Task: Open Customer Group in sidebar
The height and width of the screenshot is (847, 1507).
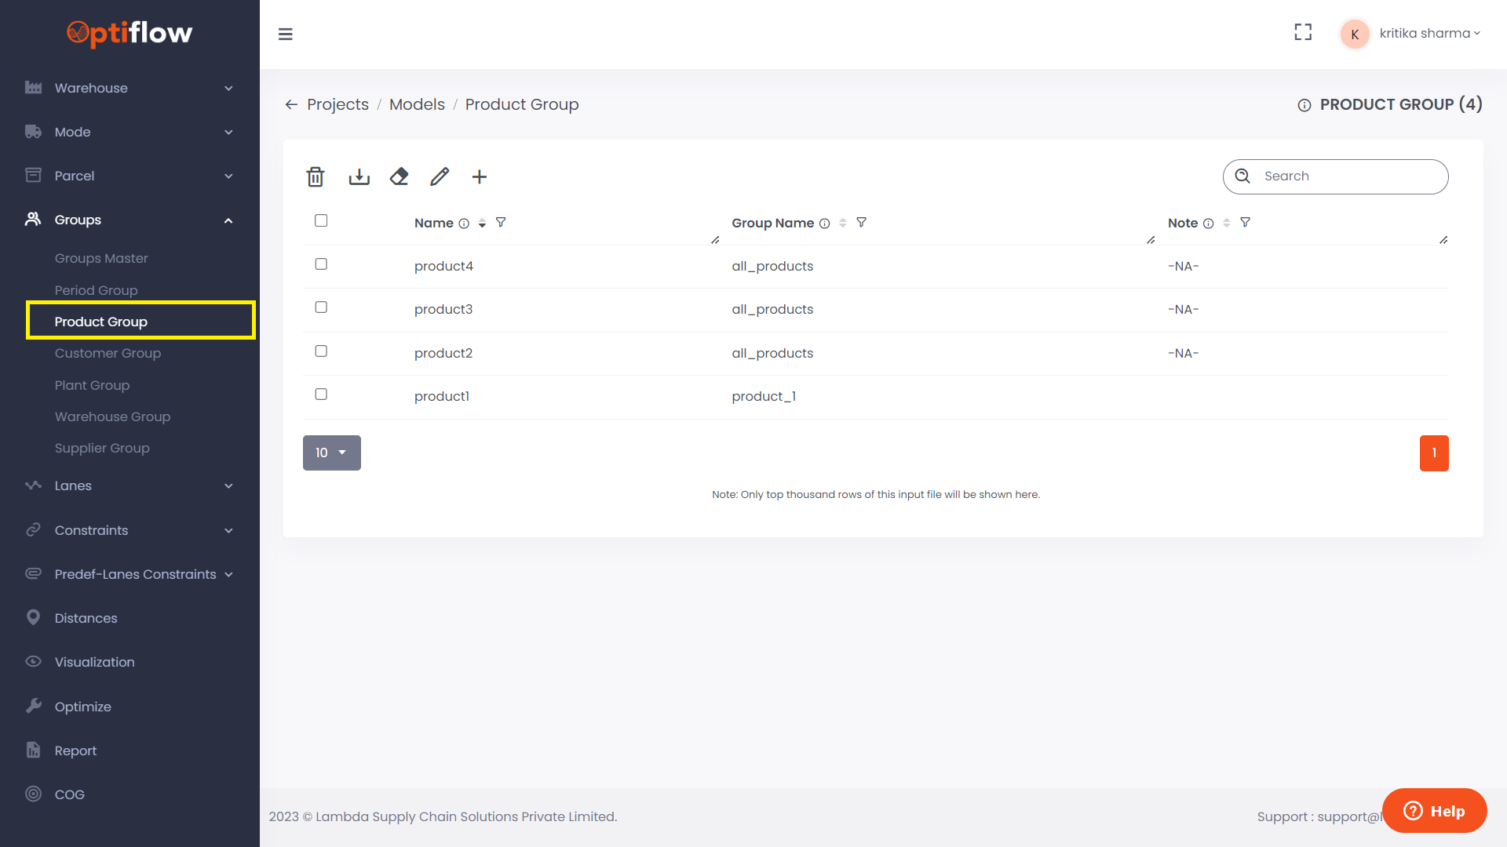Action: pos(108,354)
